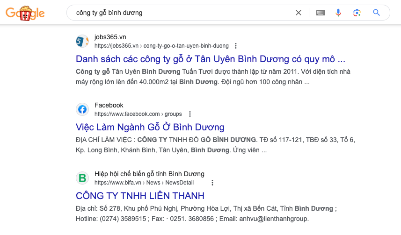The height and width of the screenshot is (235, 401).
Task: Click the green B favicon of bifa.vn
Action: [x=82, y=178]
